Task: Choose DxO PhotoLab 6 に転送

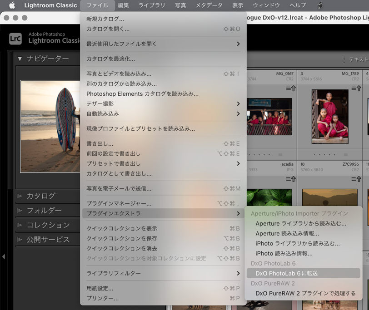Action: tap(304, 273)
